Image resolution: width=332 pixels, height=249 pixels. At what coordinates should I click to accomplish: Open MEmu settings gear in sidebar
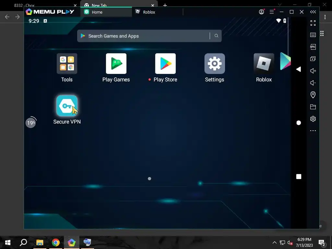313,119
